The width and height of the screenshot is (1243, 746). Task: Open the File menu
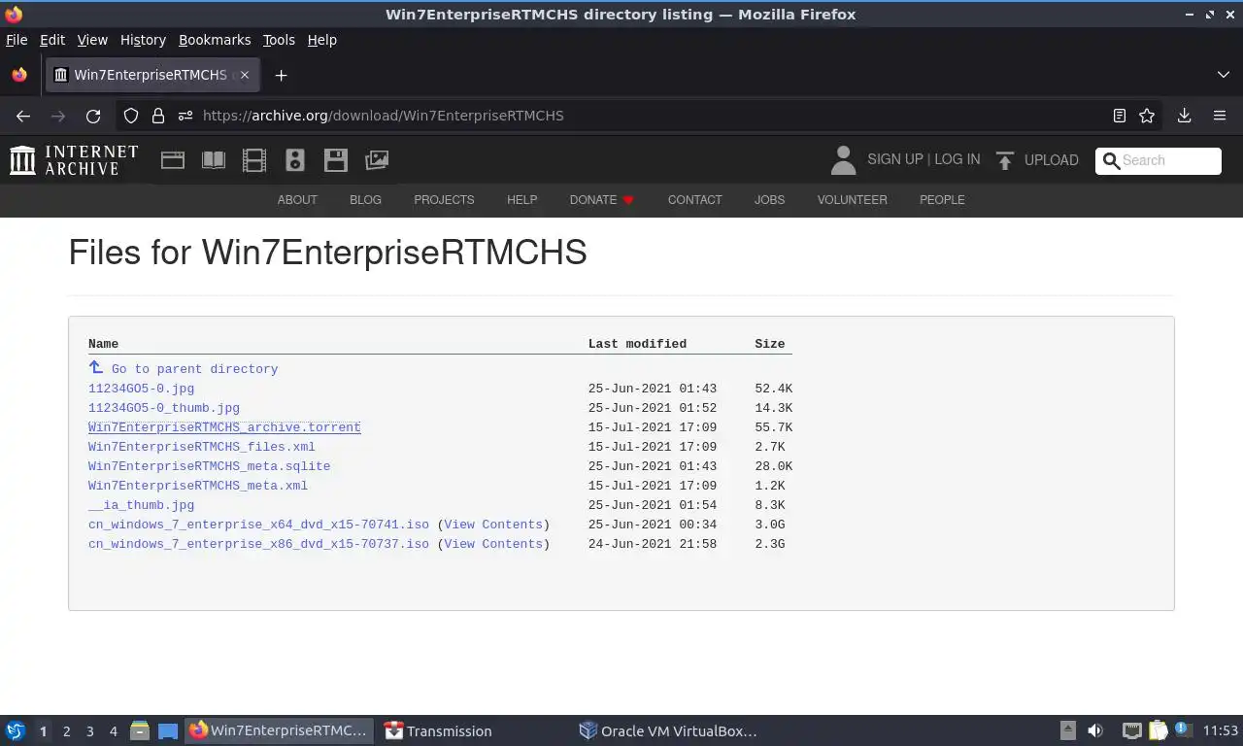point(17,40)
